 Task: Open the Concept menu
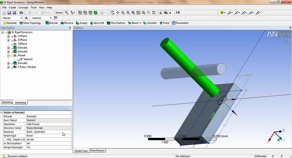coord(23,7)
